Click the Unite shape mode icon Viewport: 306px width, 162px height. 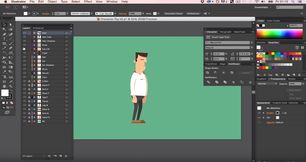(x=208, y=73)
